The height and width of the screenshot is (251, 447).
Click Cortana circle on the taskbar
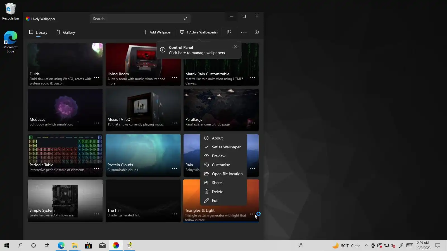coord(34,245)
